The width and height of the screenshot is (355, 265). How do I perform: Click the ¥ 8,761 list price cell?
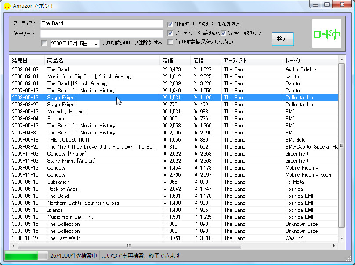pos(172,238)
